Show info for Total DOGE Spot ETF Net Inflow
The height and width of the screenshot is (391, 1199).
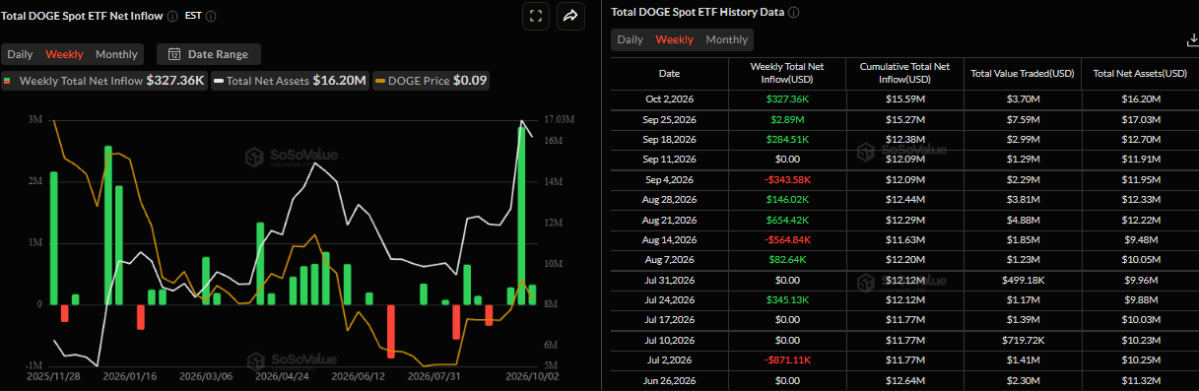coord(172,16)
